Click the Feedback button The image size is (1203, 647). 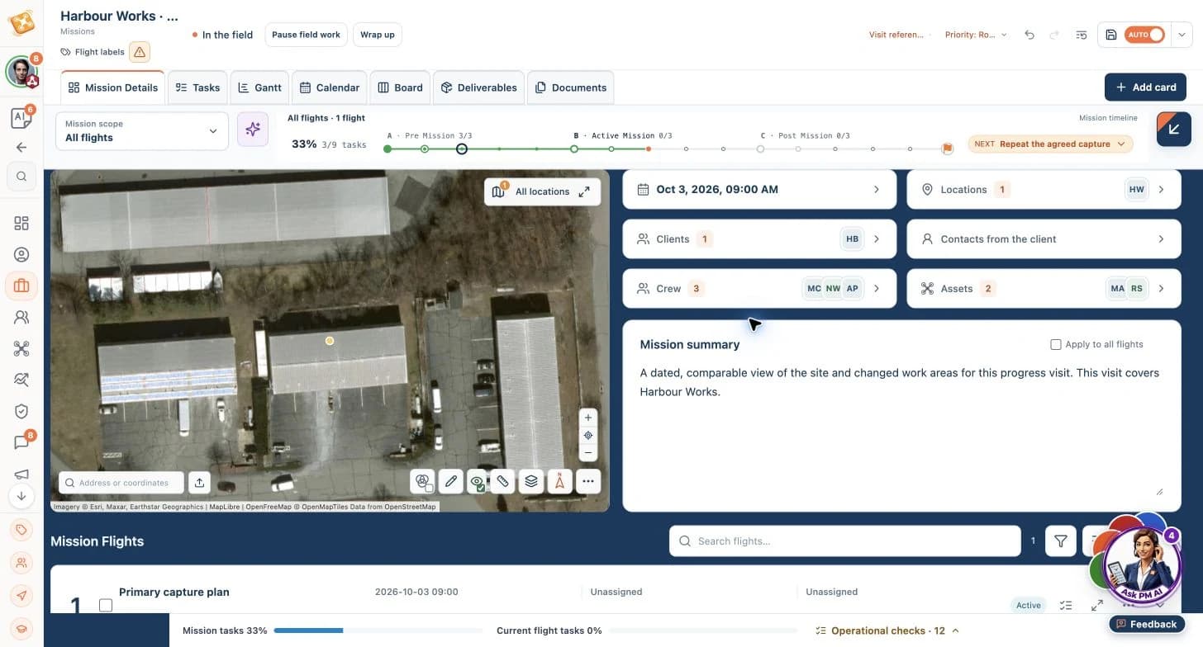pyautogui.click(x=1146, y=624)
